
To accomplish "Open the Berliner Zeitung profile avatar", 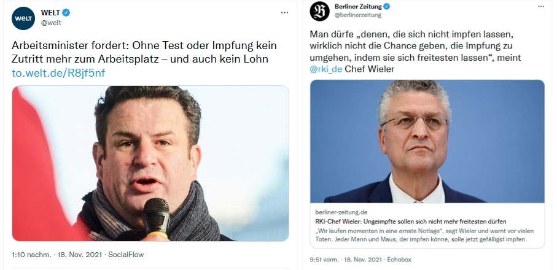I will pos(319,11).
